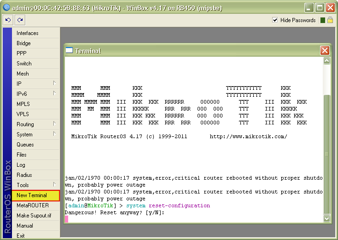Click the Terminal window title icon

coord(69,50)
